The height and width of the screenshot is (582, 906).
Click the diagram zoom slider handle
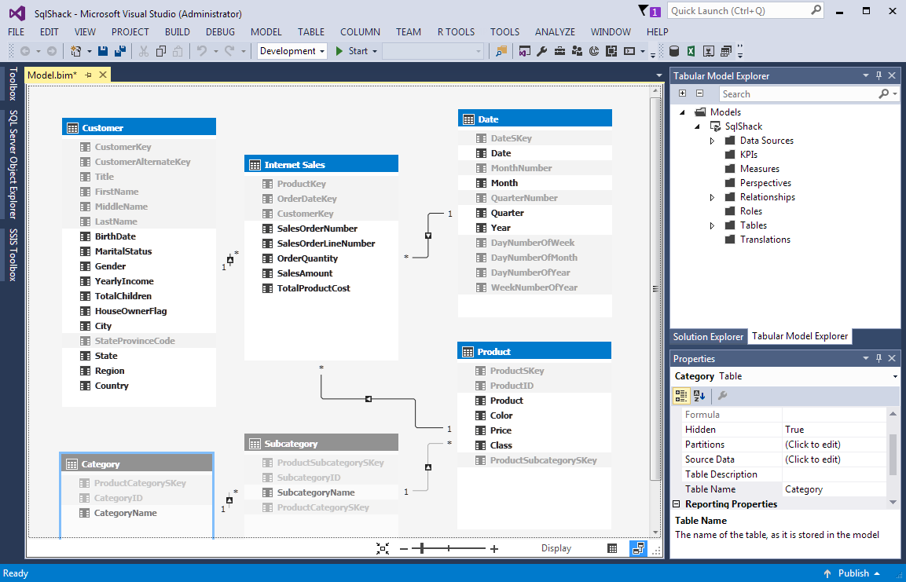coord(422,548)
